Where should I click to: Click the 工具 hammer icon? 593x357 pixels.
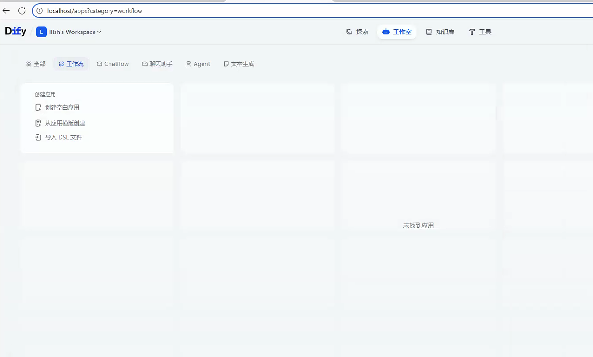[472, 32]
